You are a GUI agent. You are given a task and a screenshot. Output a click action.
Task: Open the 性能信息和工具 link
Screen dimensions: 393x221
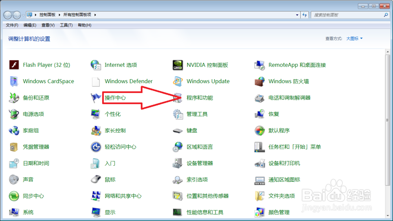pyautogui.click(x=205, y=212)
